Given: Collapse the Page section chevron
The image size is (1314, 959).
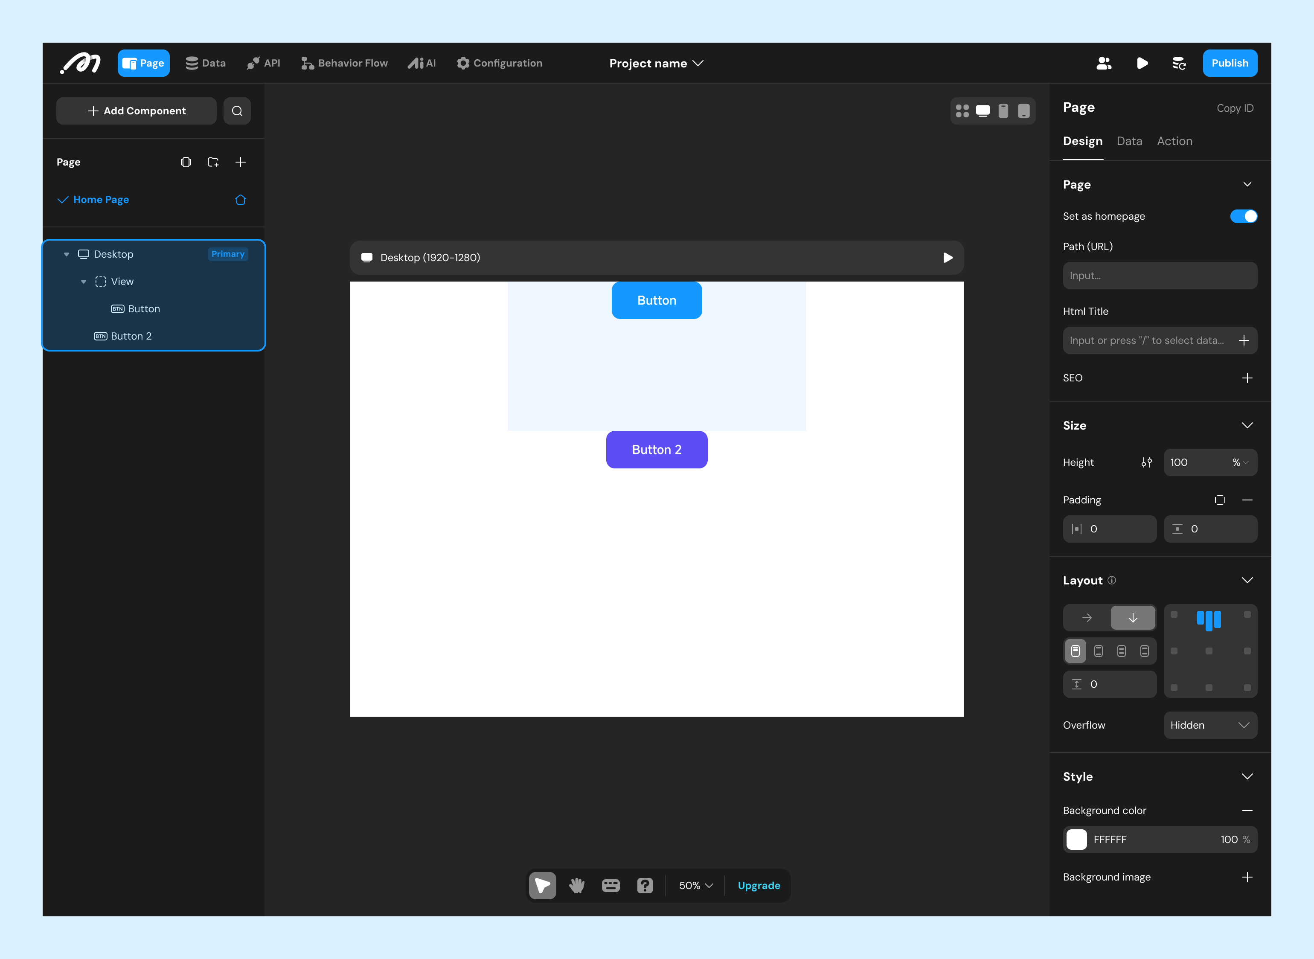Looking at the screenshot, I should 1247,185.
